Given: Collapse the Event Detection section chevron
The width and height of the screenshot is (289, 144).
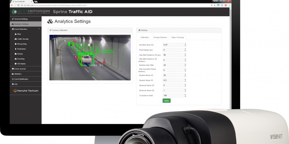Looking at the screenshot, I should click(x=39, y=29).
